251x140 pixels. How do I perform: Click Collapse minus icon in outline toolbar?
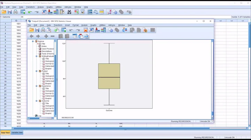point(53,36)
